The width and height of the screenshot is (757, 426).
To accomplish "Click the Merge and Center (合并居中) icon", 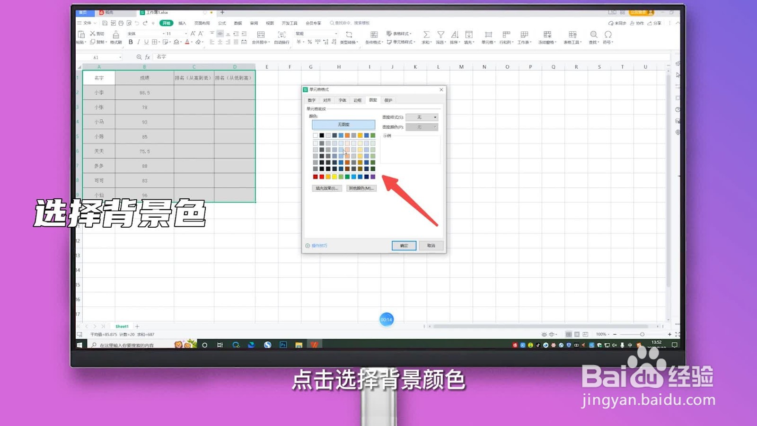I will pyautogui.click(x=261, y=35).
